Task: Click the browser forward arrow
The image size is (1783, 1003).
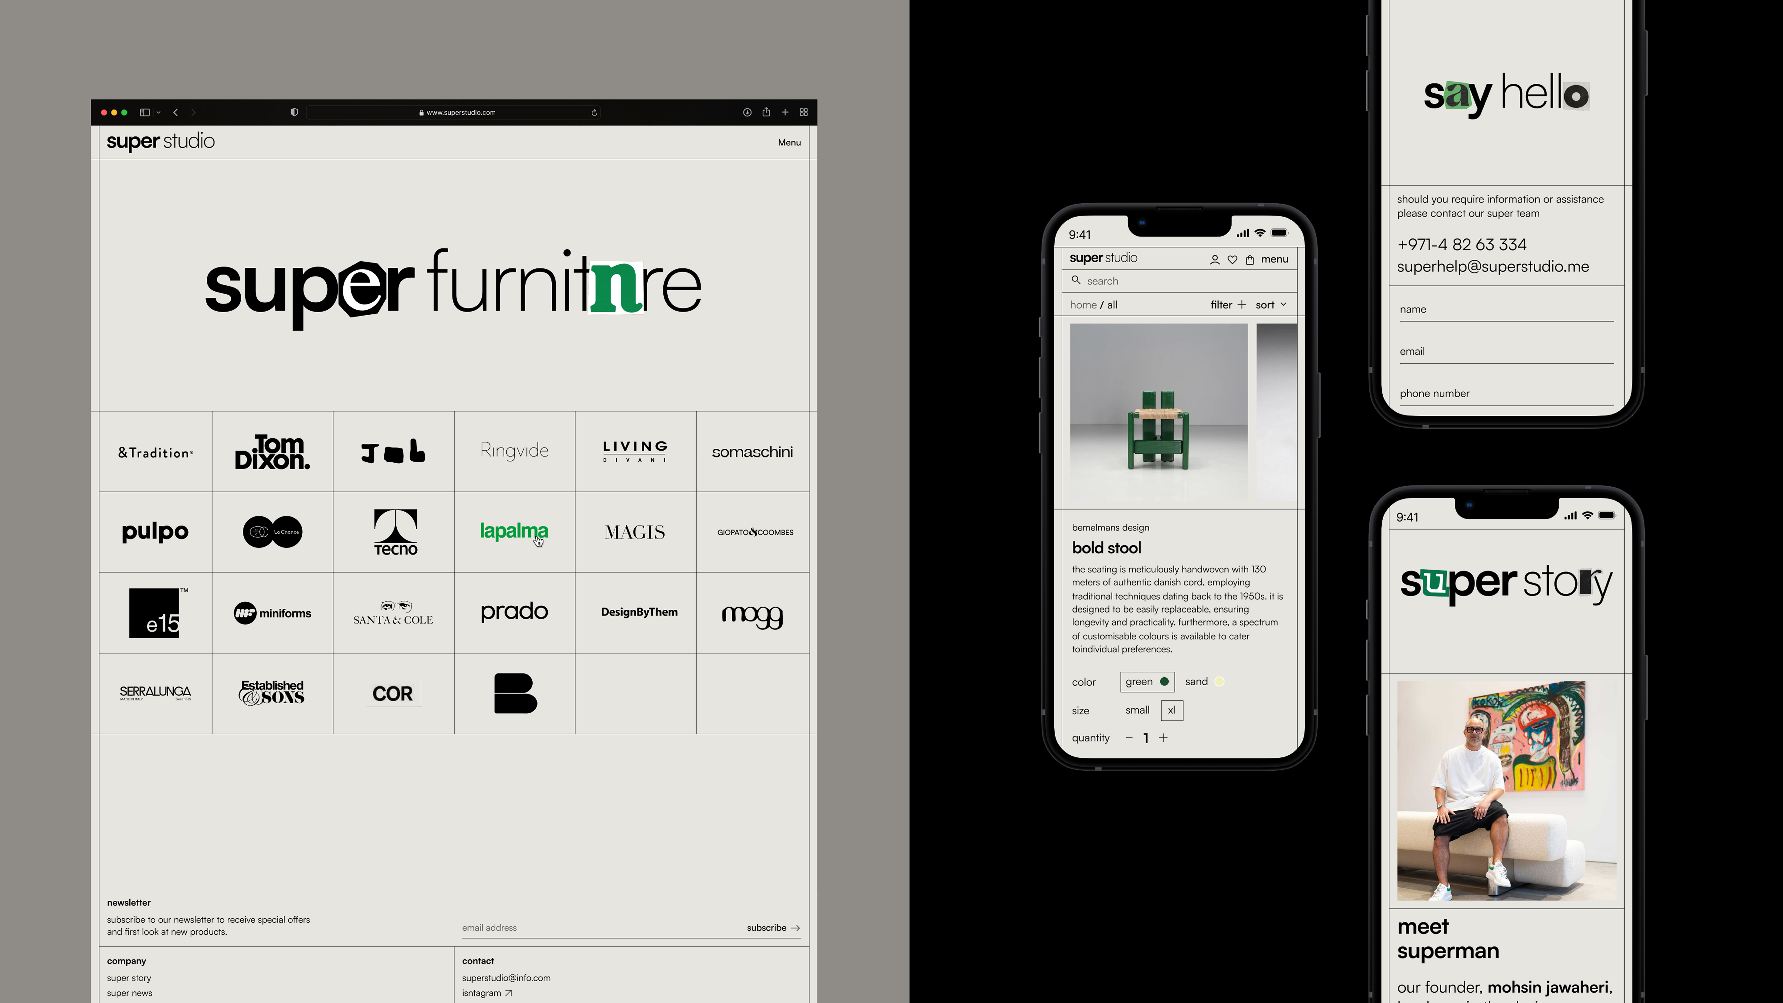Action: [x=193, y=112]
